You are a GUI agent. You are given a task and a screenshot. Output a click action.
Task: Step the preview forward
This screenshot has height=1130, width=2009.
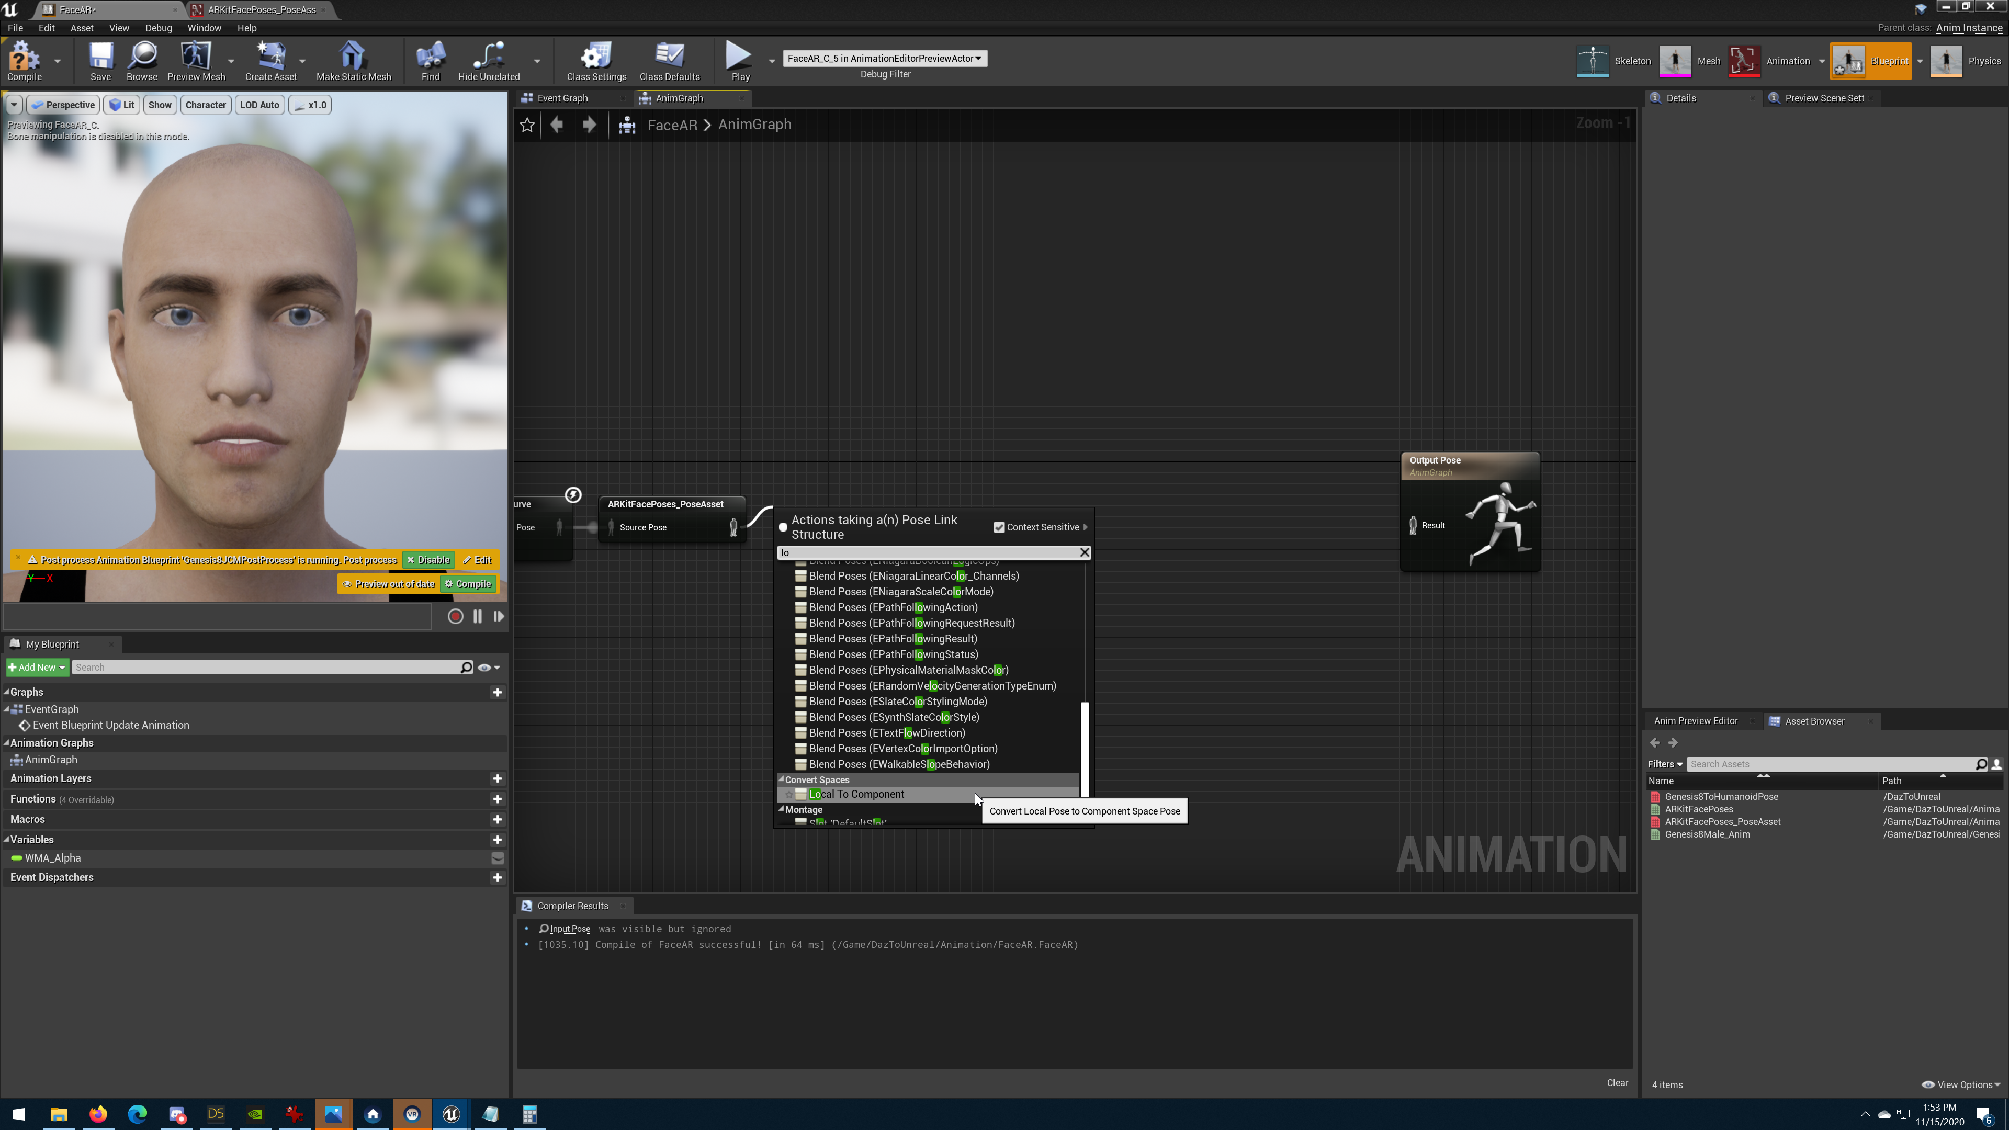coord(499,617)
